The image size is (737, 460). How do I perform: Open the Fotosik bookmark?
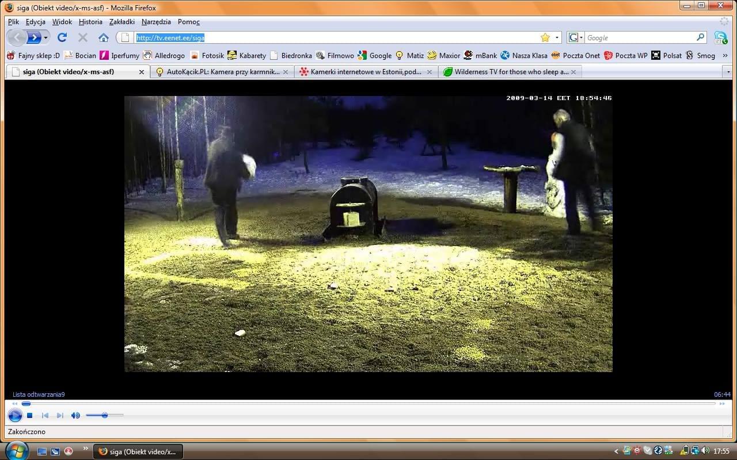pyautogui.click(x=207, y=56)
